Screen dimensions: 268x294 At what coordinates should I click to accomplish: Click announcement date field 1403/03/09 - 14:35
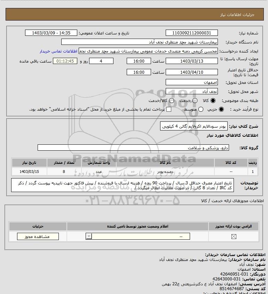51,33
